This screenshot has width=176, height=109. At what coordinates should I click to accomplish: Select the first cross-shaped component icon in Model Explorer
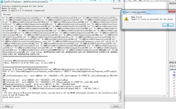click(174, 72)
